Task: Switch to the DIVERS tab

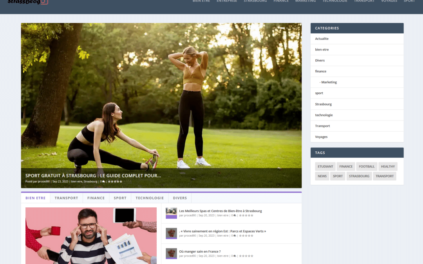Action: click(179, 198)
